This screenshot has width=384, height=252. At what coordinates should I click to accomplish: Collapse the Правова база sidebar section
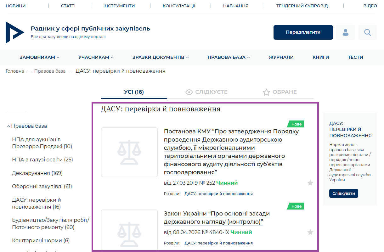coord(27,126)
